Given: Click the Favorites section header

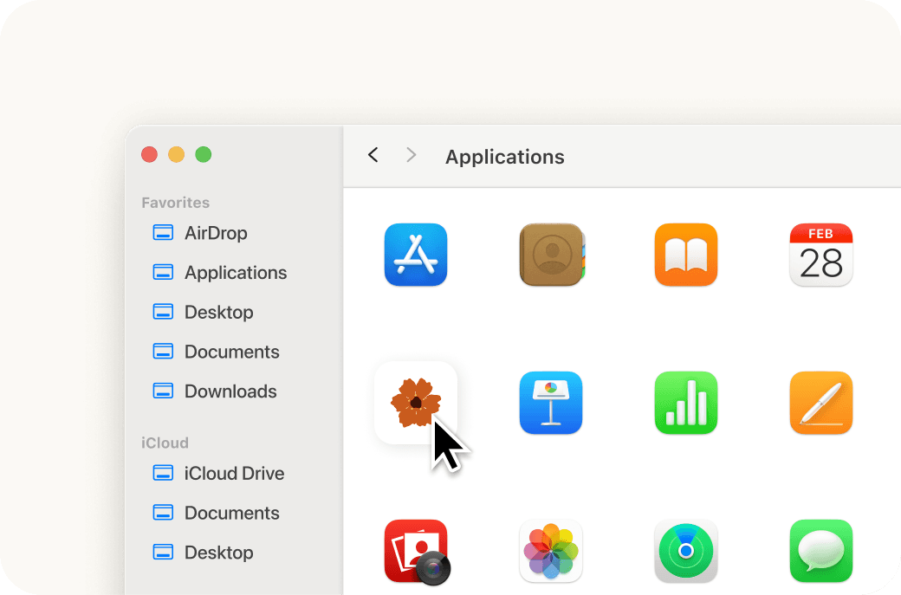Looking at the screenshot, I should [175, 203].
